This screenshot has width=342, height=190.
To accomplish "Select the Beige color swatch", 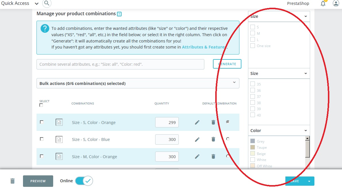I will click(x=253, y=153).
